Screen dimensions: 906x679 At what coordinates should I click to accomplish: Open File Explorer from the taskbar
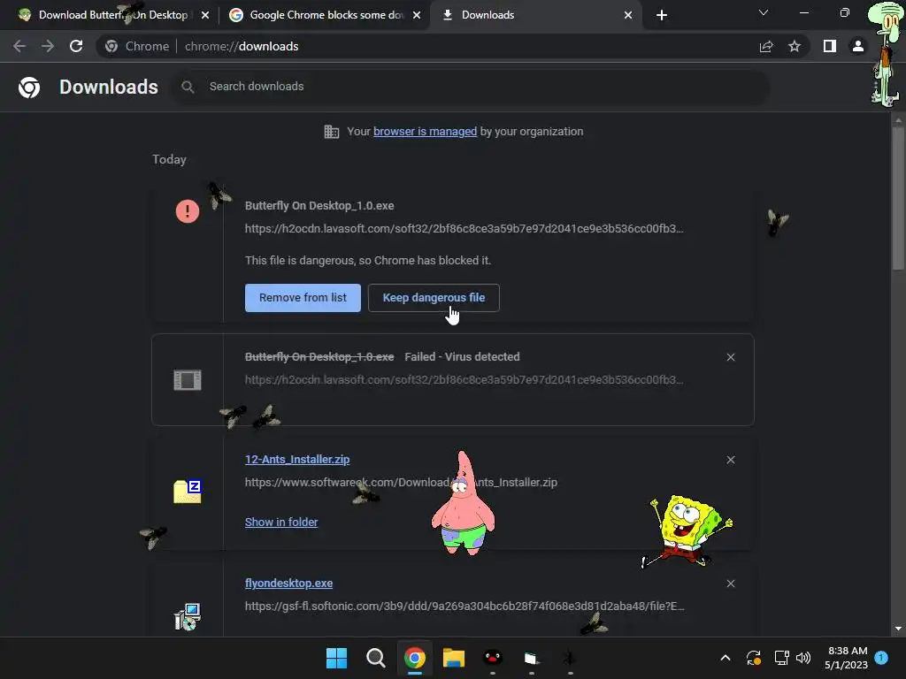[454, 658]
